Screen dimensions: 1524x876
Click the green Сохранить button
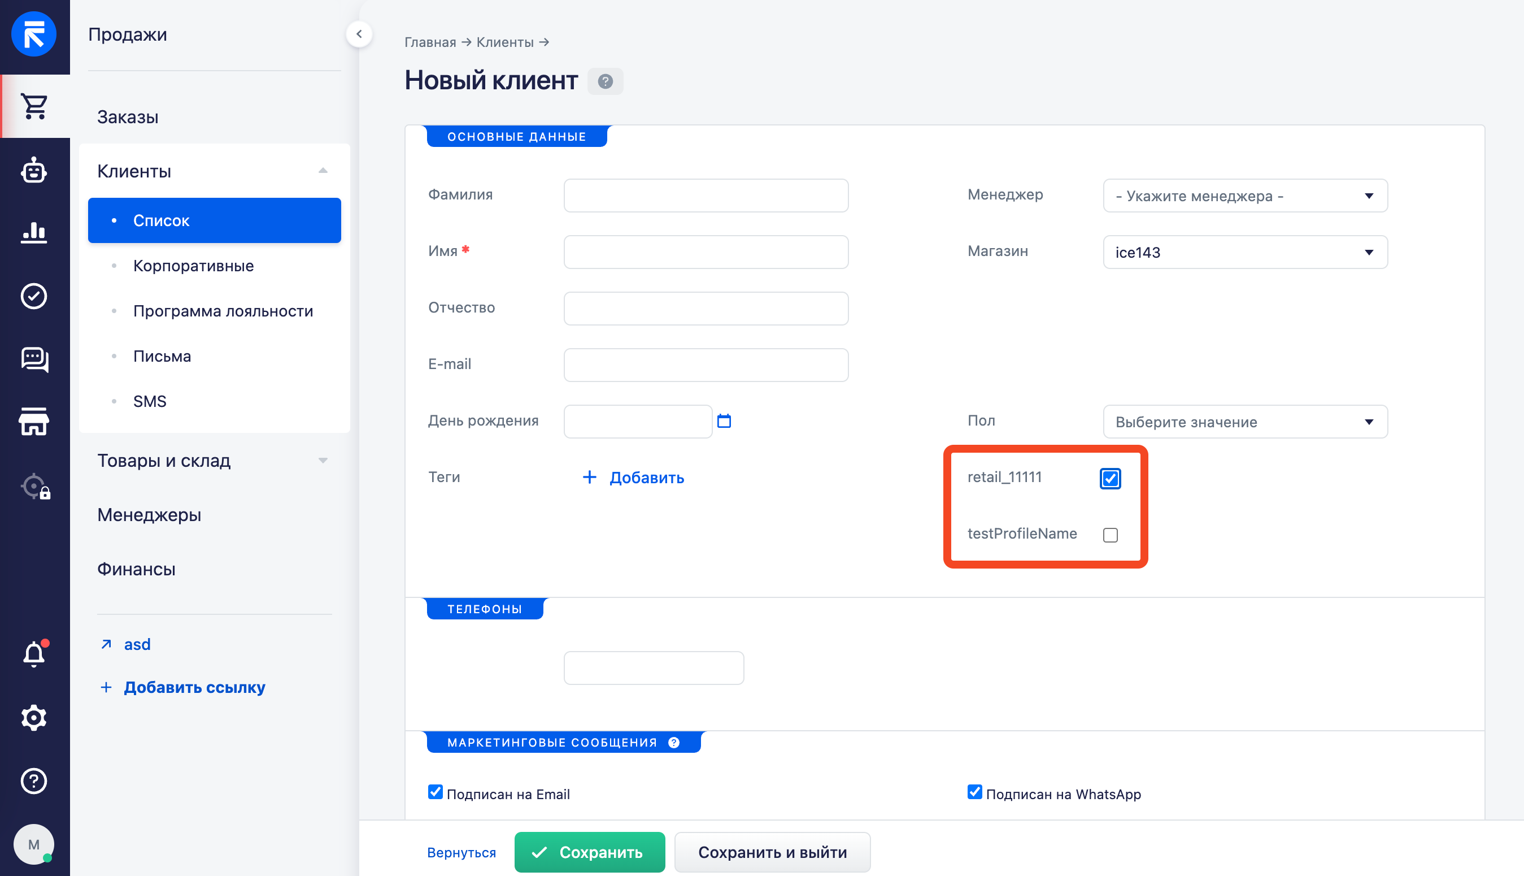(589, 852)
